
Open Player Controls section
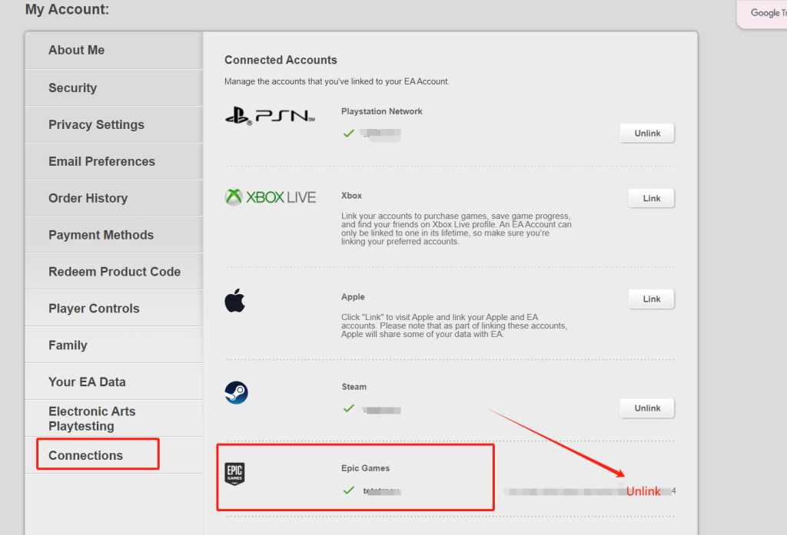115,309
